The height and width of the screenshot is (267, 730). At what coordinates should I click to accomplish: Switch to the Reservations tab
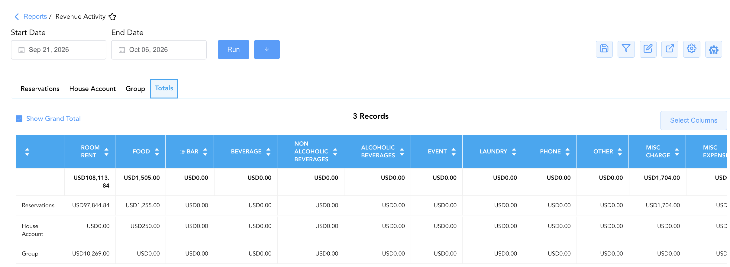(40, 89)
